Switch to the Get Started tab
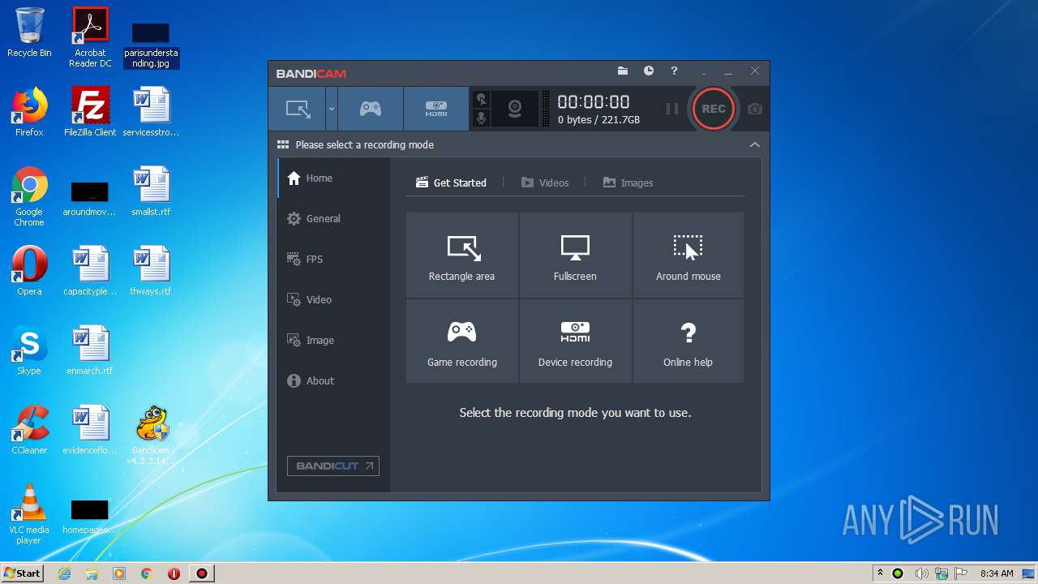 (x=451, y=182)
